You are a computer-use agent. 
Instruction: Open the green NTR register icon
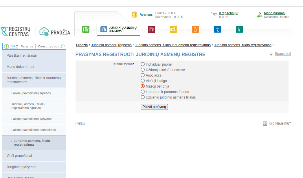pyautogui.click(x=86, y=29)
